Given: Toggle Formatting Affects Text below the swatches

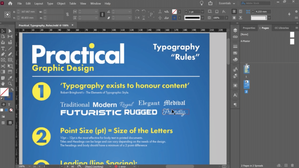Looking at the screenshot, I should coord(9,104).
